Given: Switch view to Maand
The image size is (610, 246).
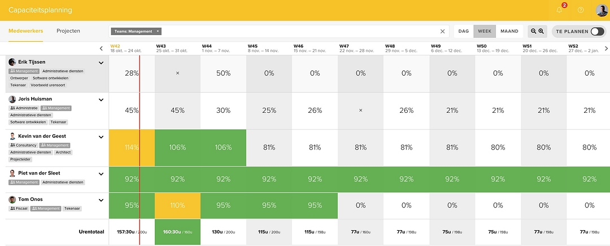Looking at the screenshot, I should [x=509, y=32].
